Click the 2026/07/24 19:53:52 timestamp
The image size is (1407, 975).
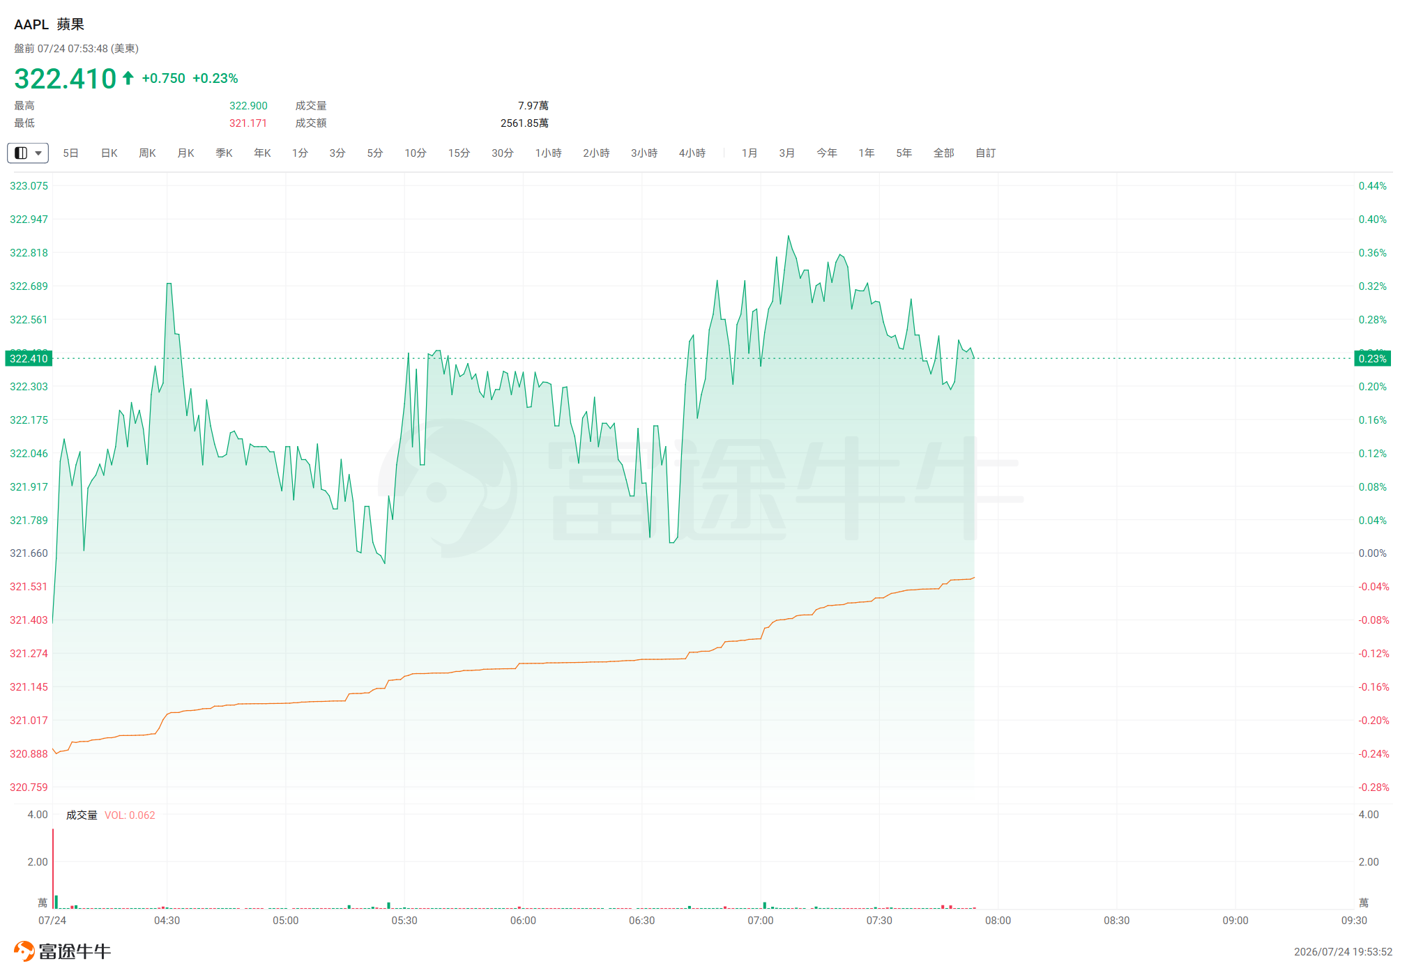1343,952
